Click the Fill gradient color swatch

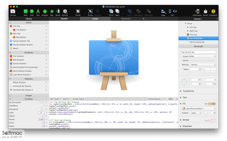coord(212,104)
